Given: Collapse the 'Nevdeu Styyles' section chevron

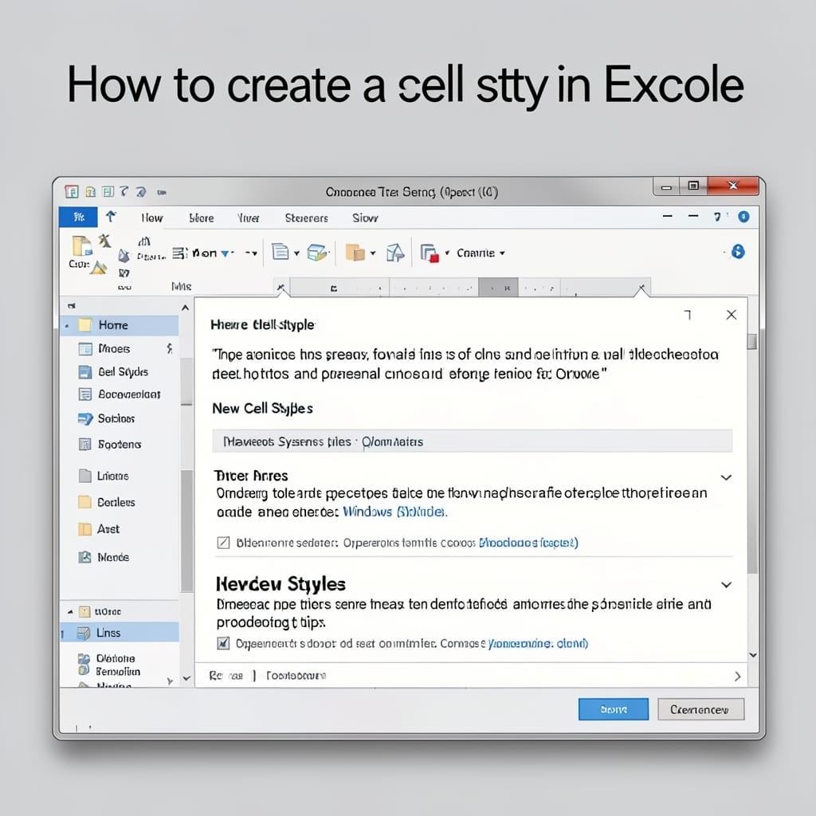Looking at the screenshot, I should click(726, 584).
